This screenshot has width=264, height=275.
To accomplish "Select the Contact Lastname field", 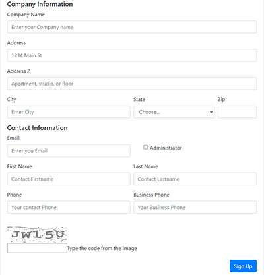I will (195, 179).
